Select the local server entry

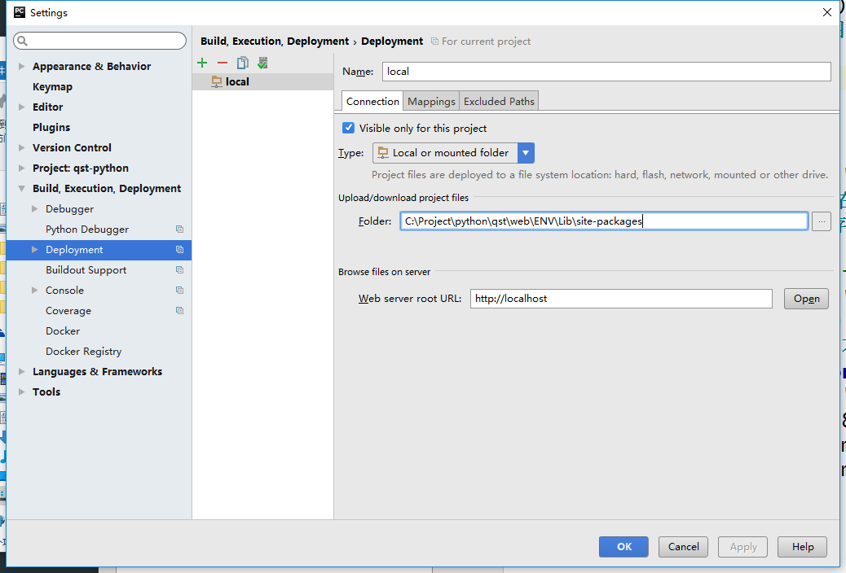click(x=262, y=81)
